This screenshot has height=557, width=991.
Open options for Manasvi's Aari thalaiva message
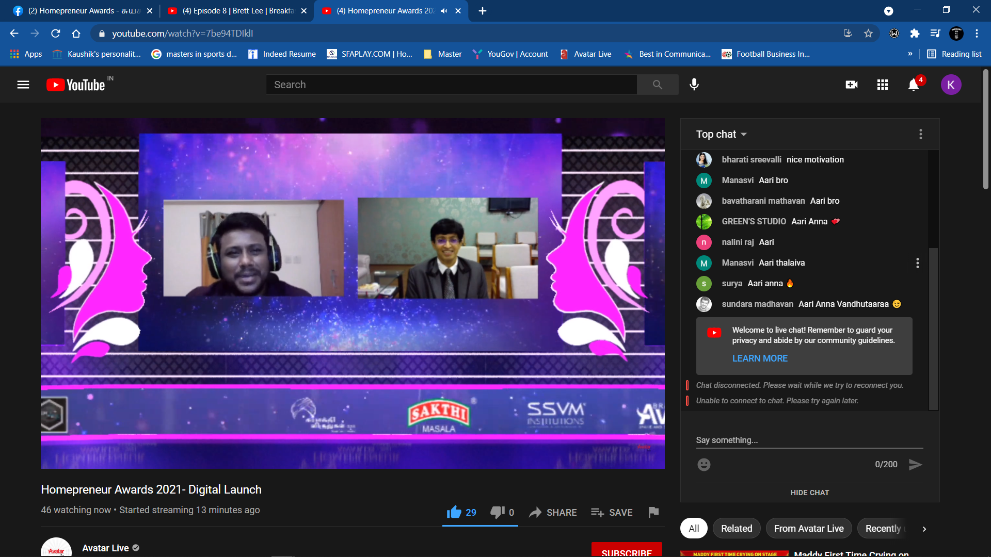(917, 263)
